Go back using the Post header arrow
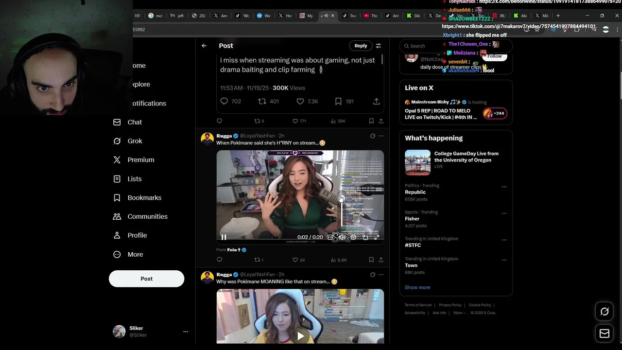This screenshot has width=622, height=350. point(204,46)
